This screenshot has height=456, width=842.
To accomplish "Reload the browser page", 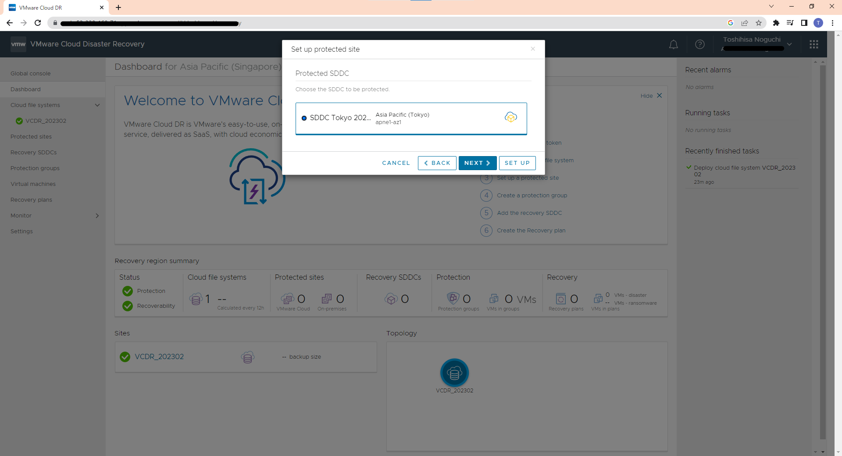I will pyautogui.click(x=38, y=23).
